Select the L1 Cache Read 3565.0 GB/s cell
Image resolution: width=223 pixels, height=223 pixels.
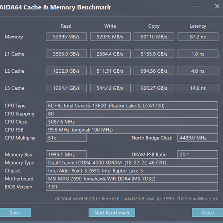tap(66, 54)
